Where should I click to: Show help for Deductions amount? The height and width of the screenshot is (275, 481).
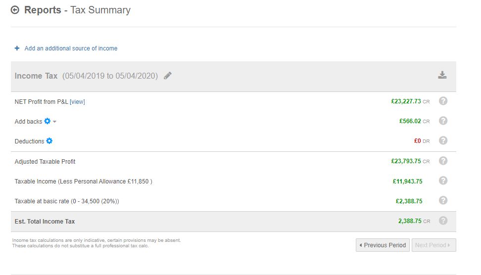[443, 140]
